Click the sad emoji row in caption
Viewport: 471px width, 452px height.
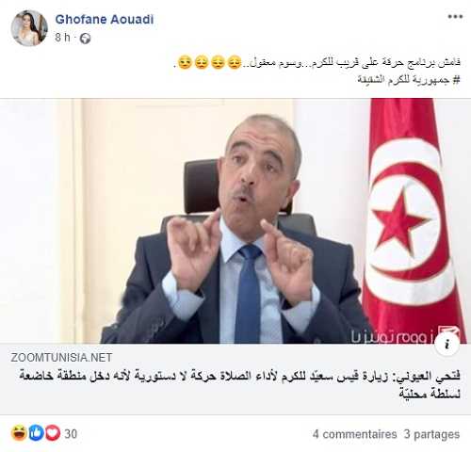209,62
